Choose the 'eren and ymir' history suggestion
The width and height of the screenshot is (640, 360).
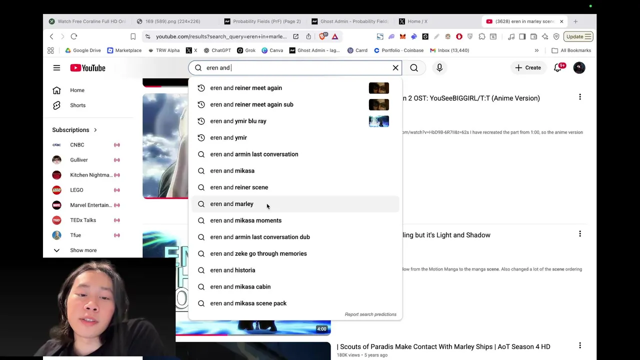295,137
